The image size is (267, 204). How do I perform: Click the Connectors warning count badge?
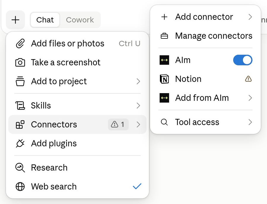coord(118,124)
